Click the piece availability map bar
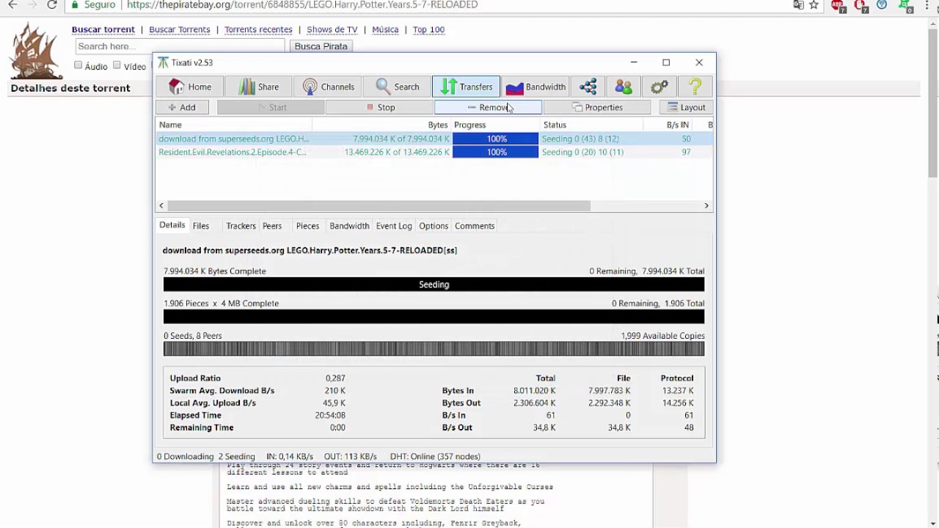Screen dimensions: 939x528 (x=434, y=349)
